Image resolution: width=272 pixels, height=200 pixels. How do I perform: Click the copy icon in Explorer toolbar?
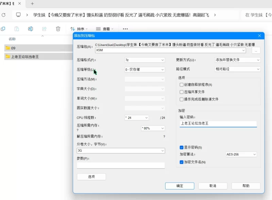click(x=3, y=29)
